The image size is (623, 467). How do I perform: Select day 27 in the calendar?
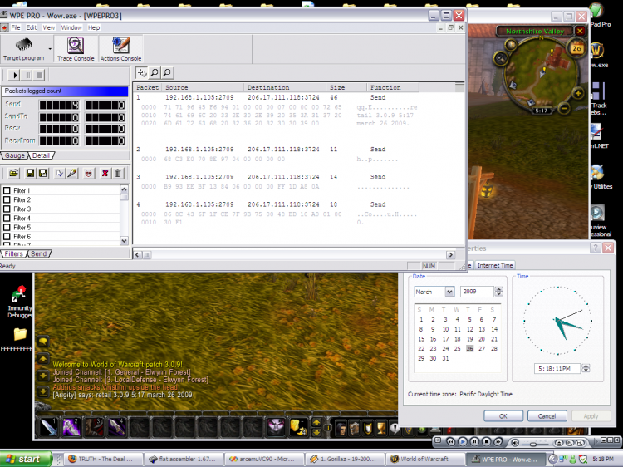482,348
